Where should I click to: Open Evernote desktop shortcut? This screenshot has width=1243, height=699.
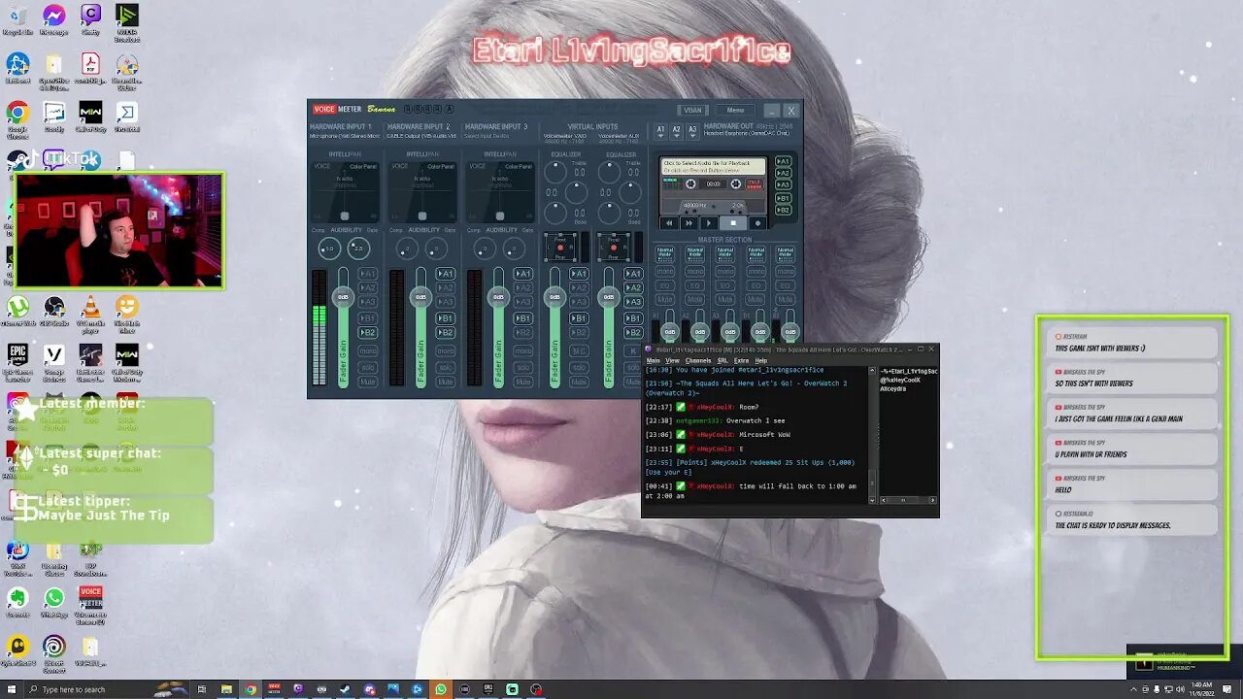(17, 602)
